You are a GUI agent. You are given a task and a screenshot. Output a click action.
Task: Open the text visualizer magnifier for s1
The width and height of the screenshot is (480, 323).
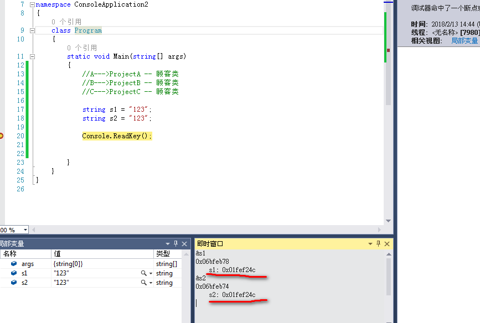[143, 273]
